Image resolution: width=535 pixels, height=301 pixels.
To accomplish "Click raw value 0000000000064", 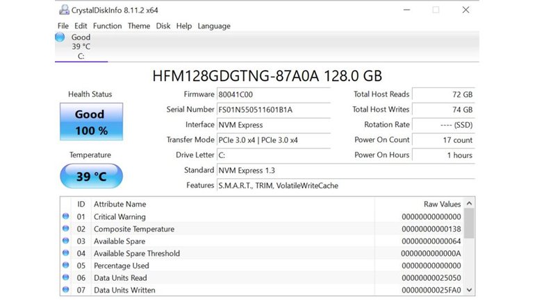I will (431, 241).
